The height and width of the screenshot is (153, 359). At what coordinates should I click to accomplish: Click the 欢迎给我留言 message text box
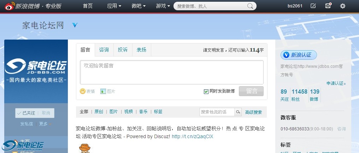click(171, 72)
